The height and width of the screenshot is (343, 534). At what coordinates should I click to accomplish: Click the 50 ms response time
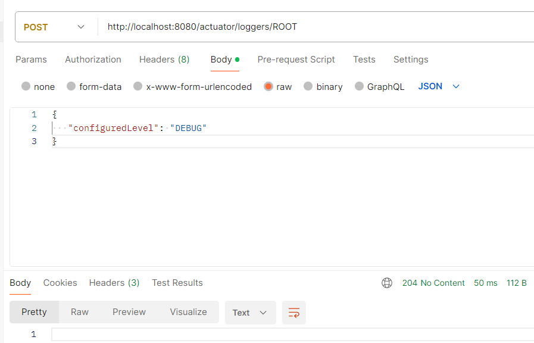click(x=486, y=283)
